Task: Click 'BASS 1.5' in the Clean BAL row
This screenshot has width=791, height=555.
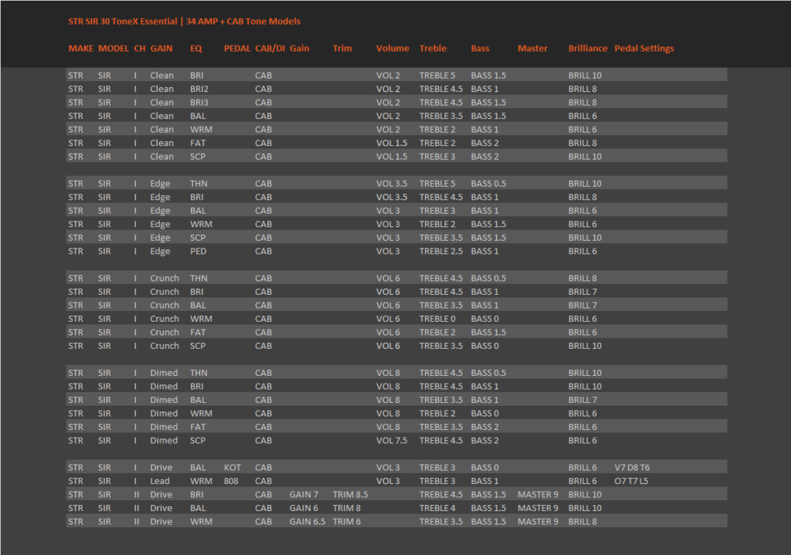Action: (x=488, y=116)
